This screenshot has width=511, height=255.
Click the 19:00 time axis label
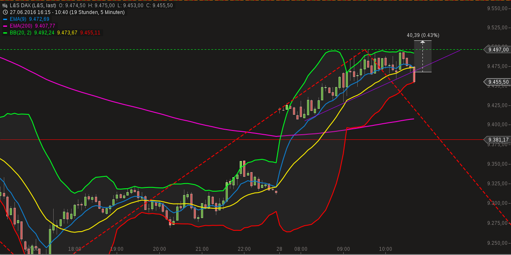[117, 249]
